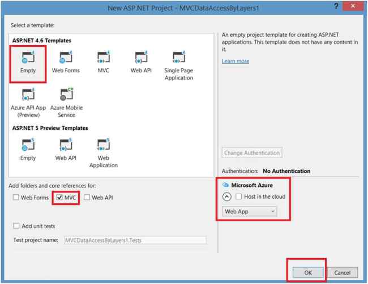Close the New ASP.NET Project dialog
The width and height of the screenshot is (368, 284).
click(x=353, y=6)
